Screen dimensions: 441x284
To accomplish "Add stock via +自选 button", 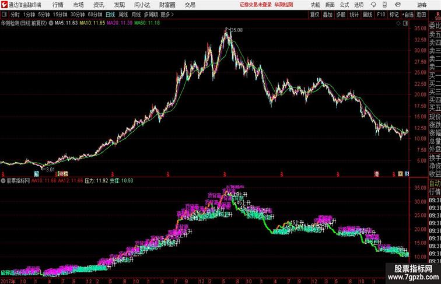I will click(x=408, y=15).
